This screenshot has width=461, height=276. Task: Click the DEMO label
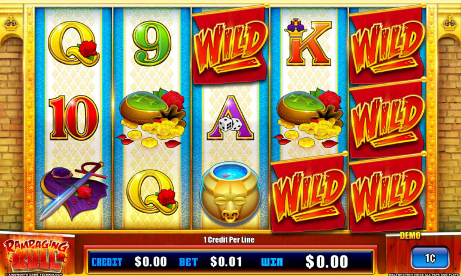tap(410, 235)
